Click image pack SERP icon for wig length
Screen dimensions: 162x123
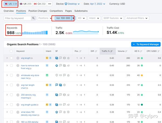(x=57, y=58)
